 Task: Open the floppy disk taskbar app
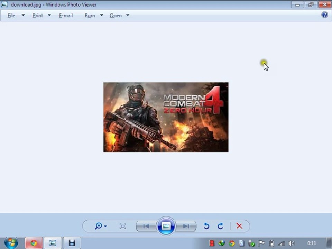[x=72, y=243]
